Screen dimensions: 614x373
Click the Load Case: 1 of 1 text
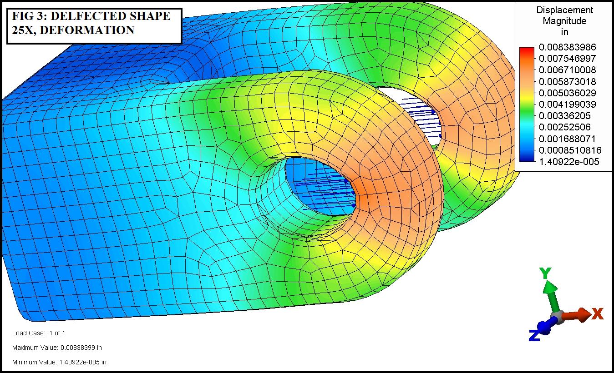[39, 333]
